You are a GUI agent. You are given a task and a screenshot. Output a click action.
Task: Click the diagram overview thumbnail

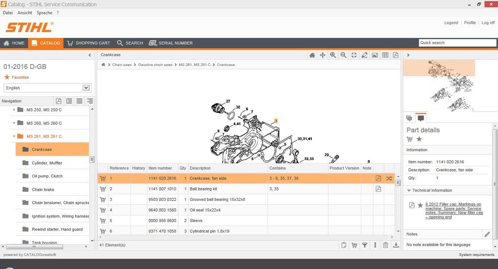pos(451,86)
